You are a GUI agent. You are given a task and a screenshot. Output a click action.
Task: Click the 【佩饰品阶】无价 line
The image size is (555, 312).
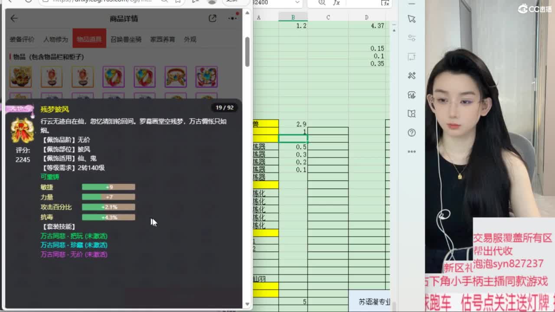coord(65,140)
